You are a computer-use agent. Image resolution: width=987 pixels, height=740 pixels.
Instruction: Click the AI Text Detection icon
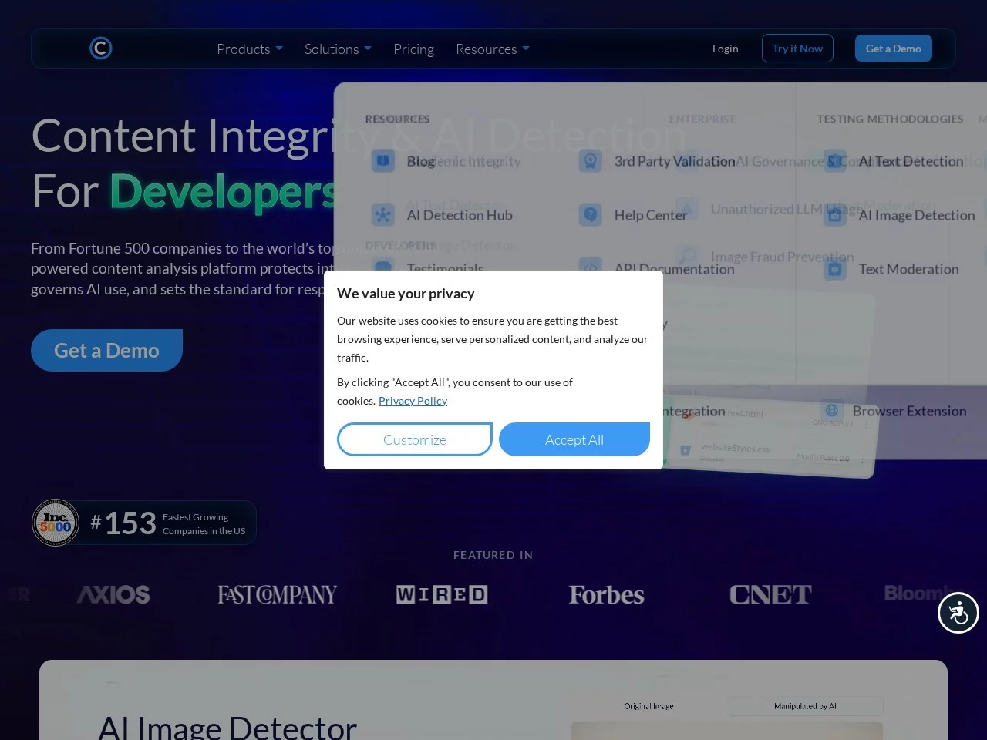tap(835, 161)
